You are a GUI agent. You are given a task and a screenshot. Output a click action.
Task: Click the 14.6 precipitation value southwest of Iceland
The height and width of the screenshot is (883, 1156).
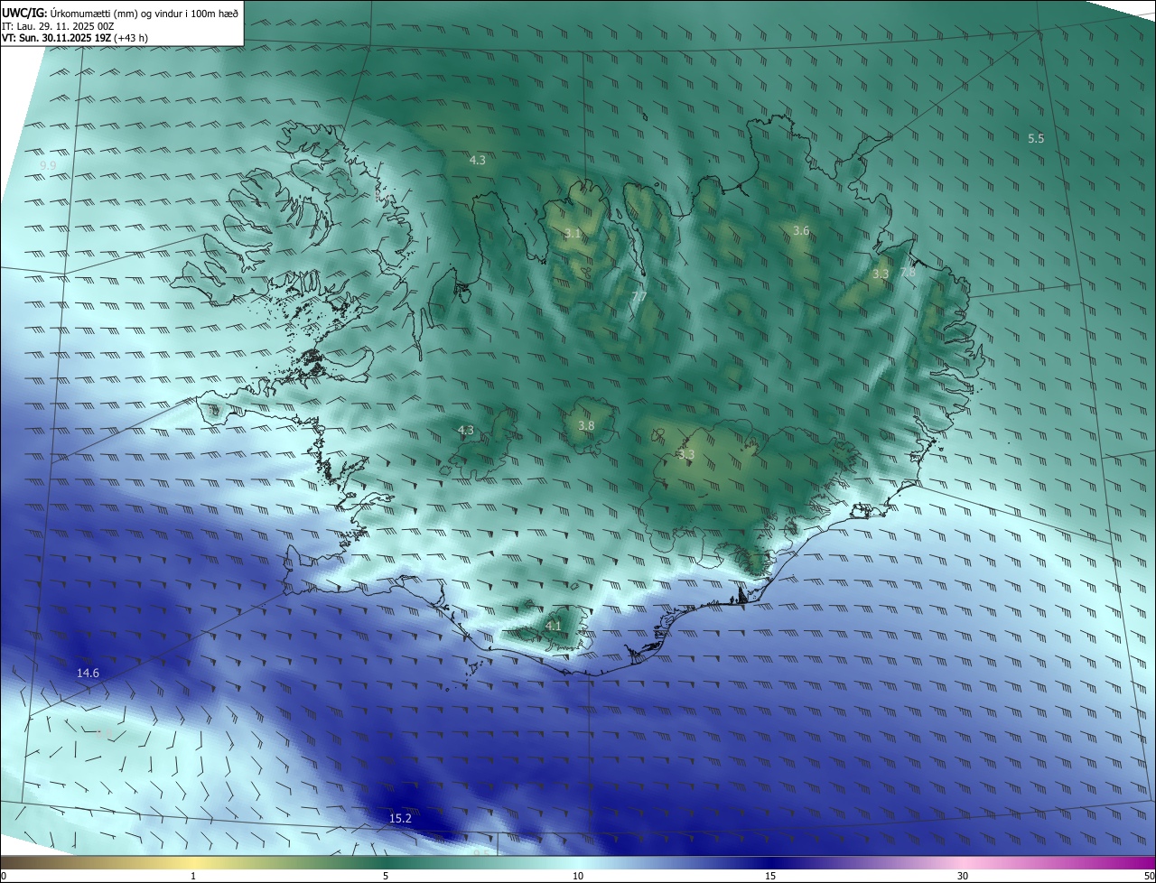coord(88,674)
